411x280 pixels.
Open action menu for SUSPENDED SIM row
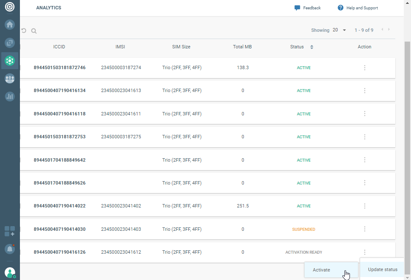(364, 229)
